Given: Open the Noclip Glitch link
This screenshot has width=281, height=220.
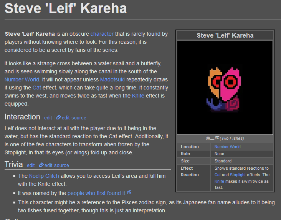Looking at the screenshot, I should click(44, 176).
